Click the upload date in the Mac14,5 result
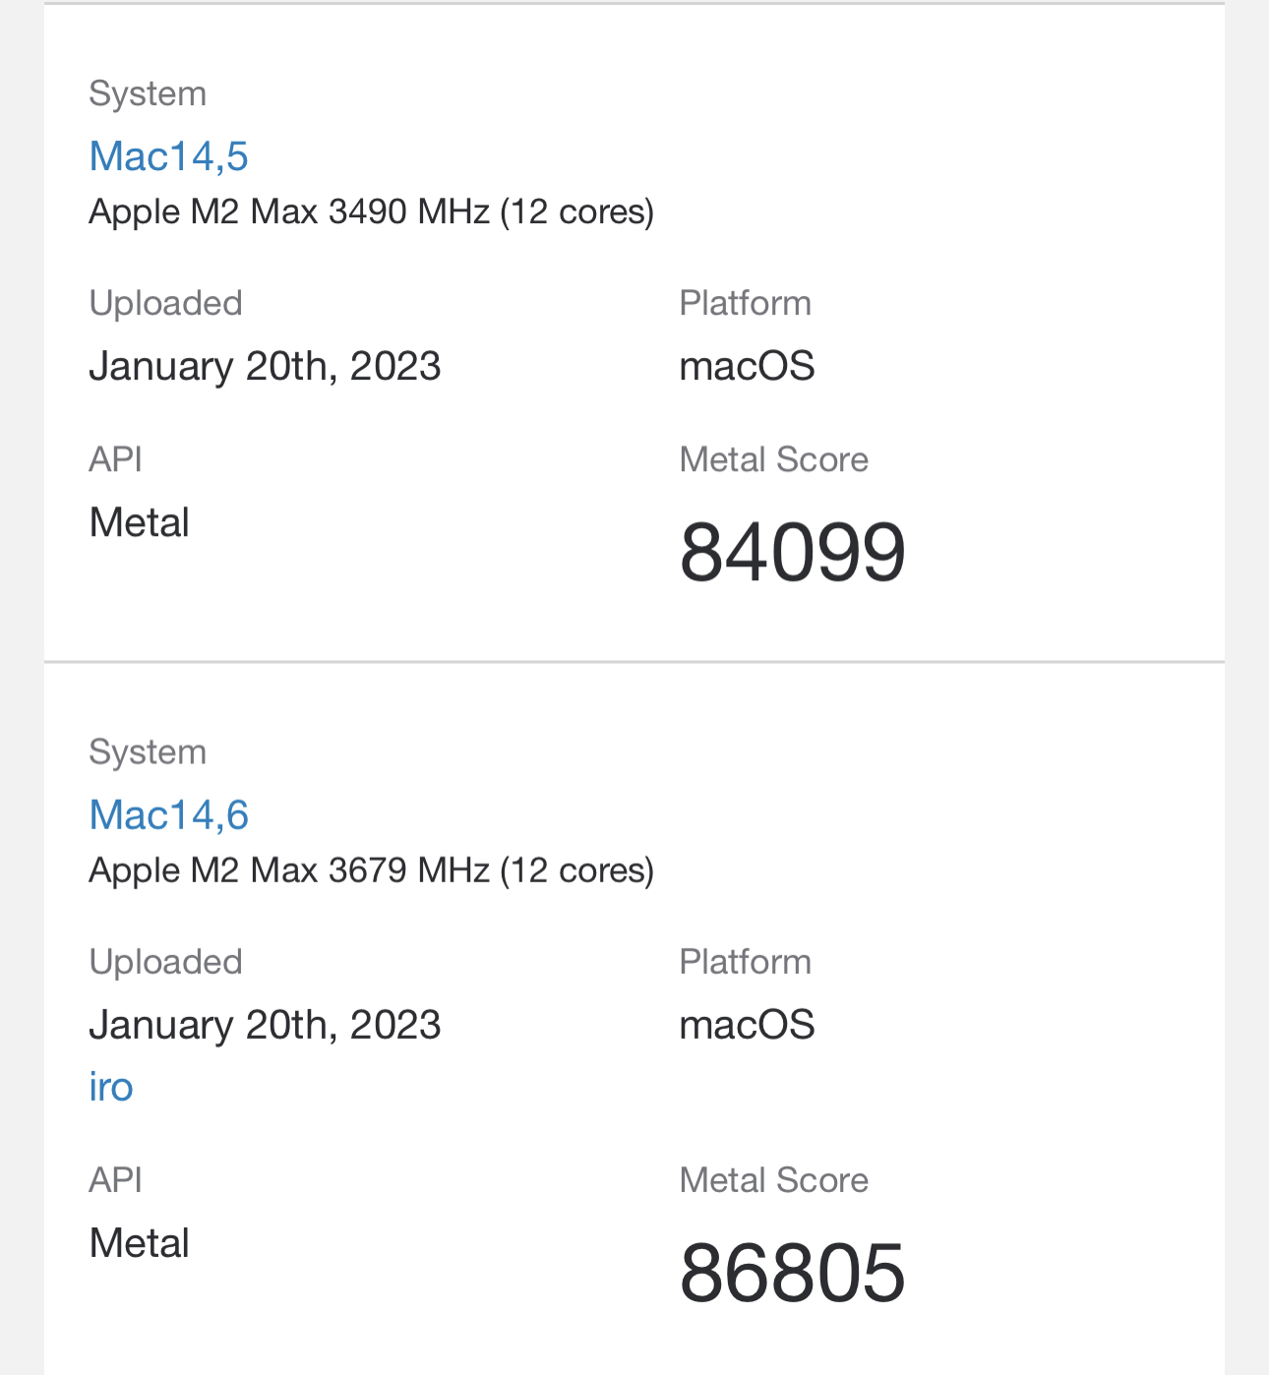Viewport: 1269px width, 1375px height. (x=265, y=366)
